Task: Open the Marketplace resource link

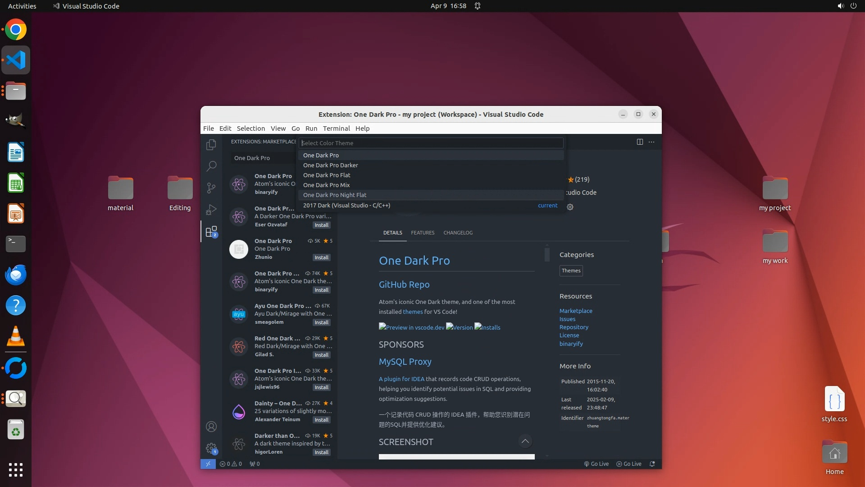Action: click(x=576, y=311)
